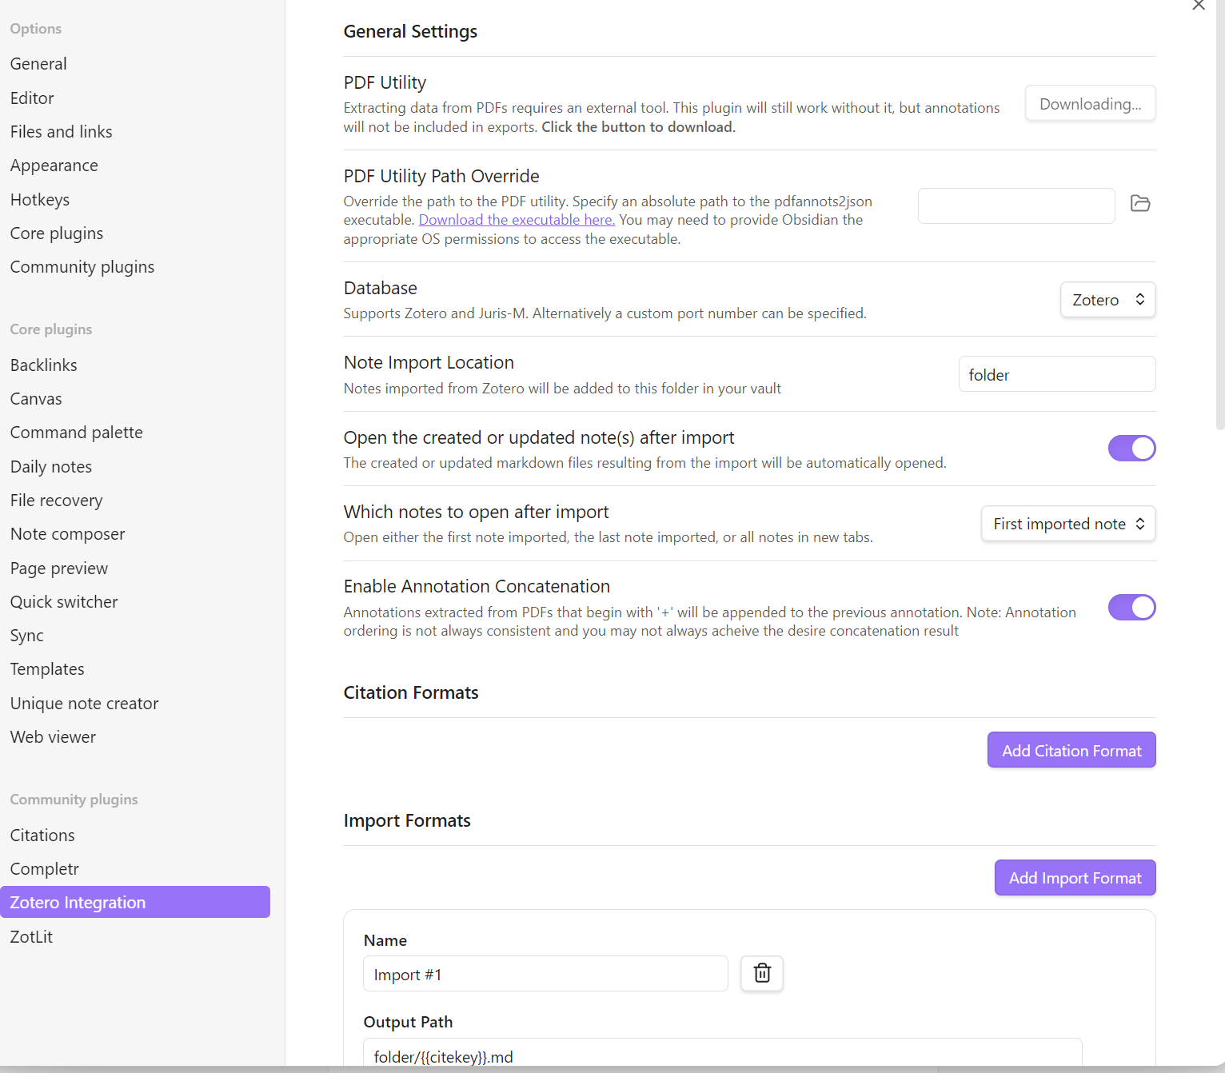Open the Download the executable here link
The image size is (1225, 1073).
516,220
